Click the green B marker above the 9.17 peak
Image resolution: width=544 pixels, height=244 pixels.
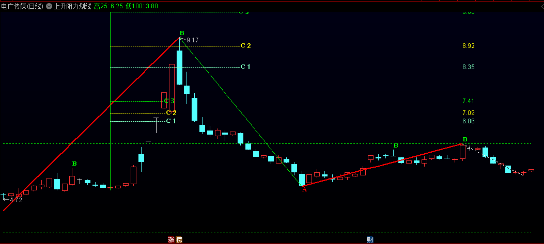(182, 33)
